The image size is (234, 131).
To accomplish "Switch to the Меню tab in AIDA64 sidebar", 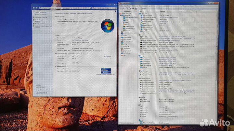I will click(x=121, y=11).
